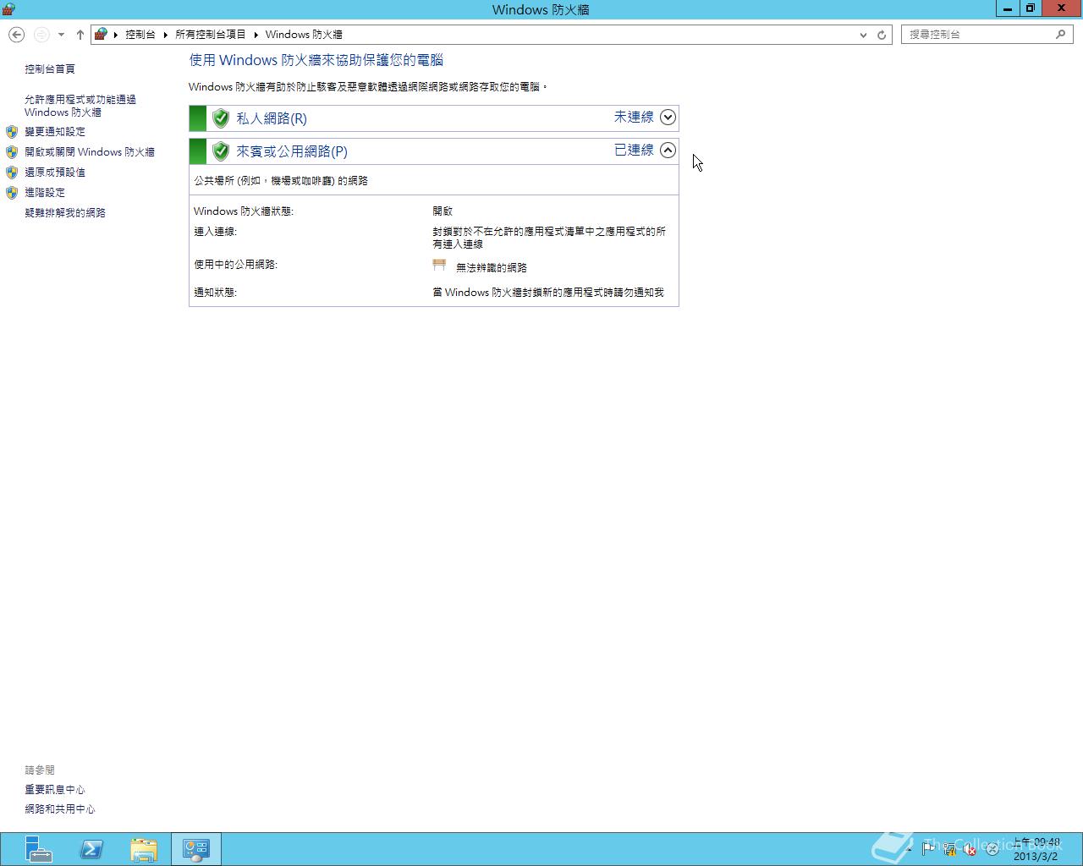Screen dimensions: 1083x866
Task: Click the network warning tray icon
Action: tap(949, 849)
